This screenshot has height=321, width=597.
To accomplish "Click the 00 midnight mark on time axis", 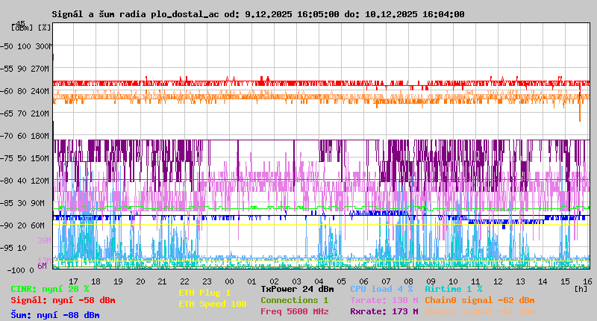I will [x=230, y=281].
